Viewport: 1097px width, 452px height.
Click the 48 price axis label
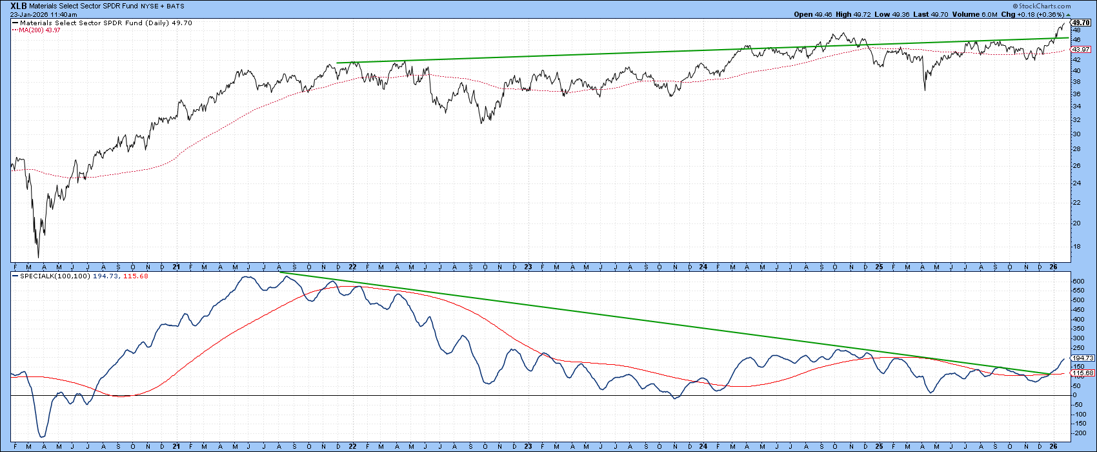click(1076, 30)
